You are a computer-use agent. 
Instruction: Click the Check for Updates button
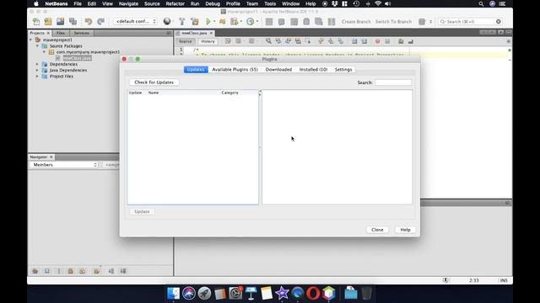tap(154, 82)
